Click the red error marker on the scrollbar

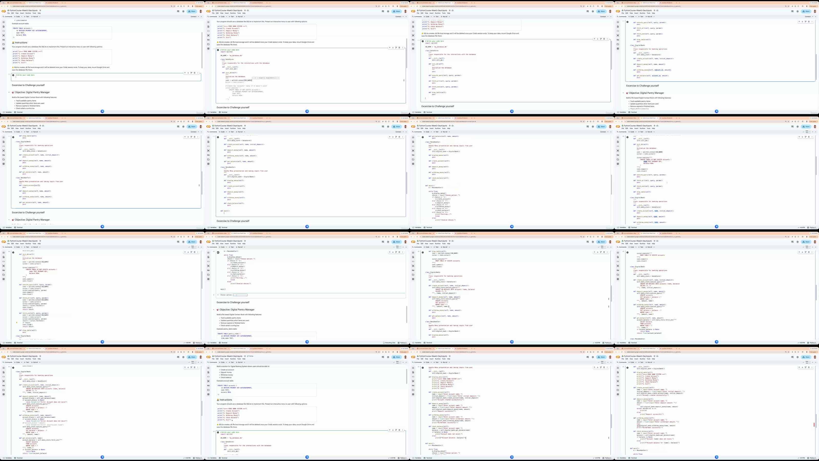tap(814, 424)
